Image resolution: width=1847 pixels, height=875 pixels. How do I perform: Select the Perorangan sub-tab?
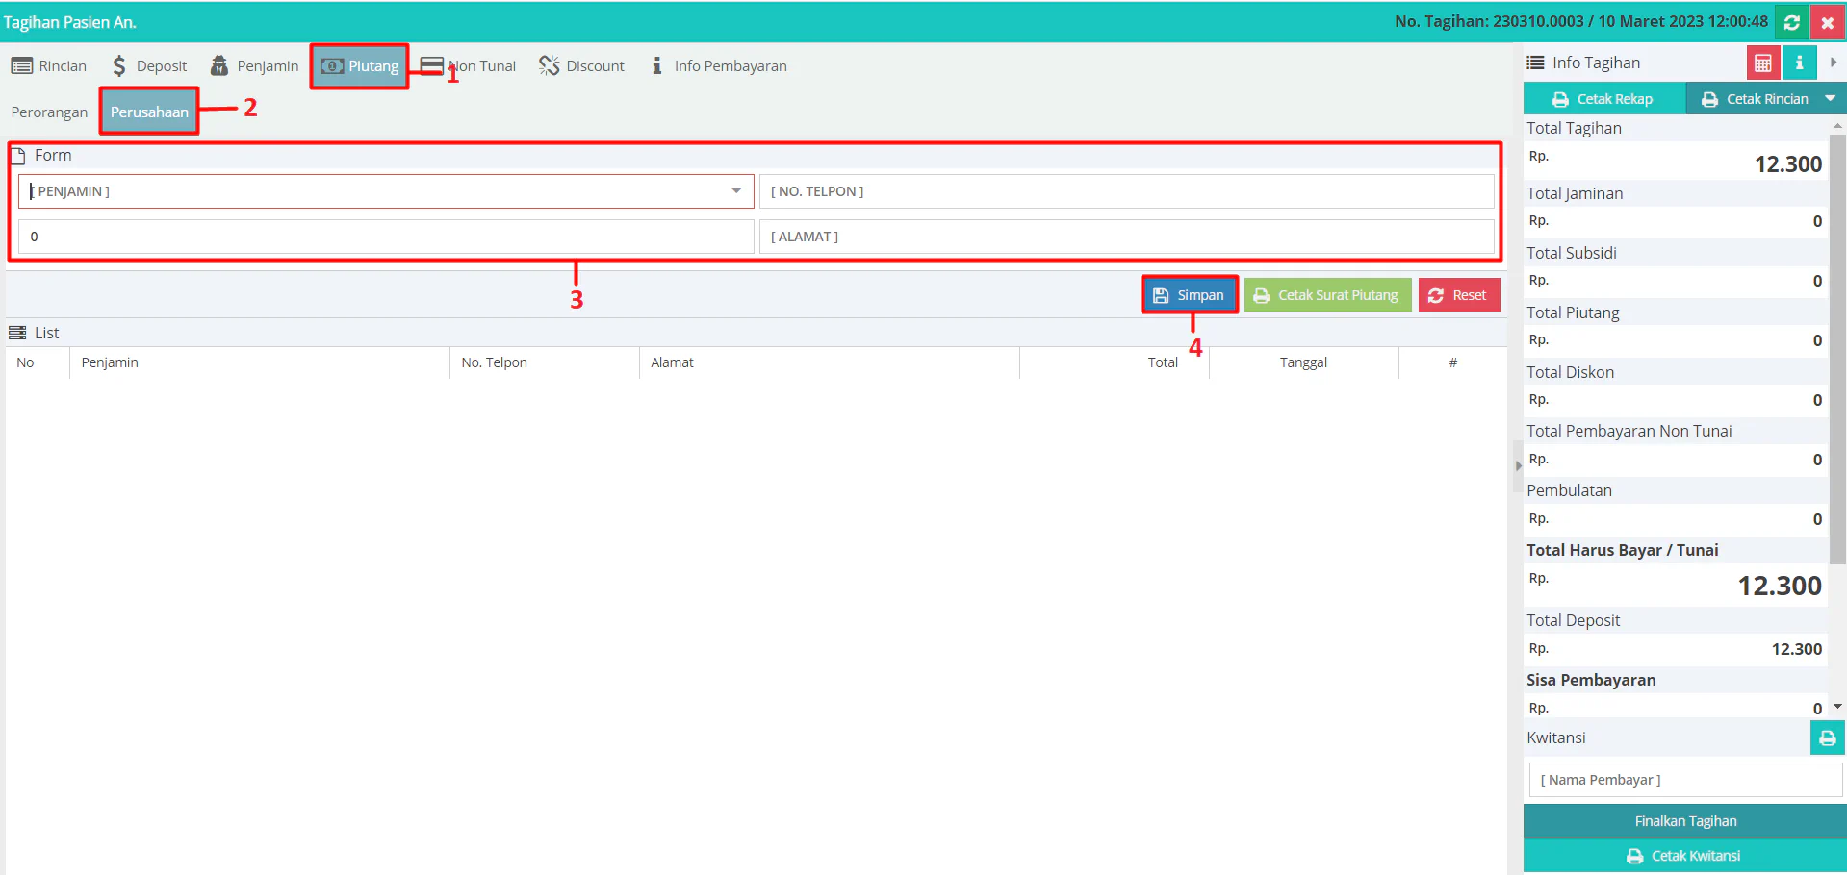tap(49, 112)
